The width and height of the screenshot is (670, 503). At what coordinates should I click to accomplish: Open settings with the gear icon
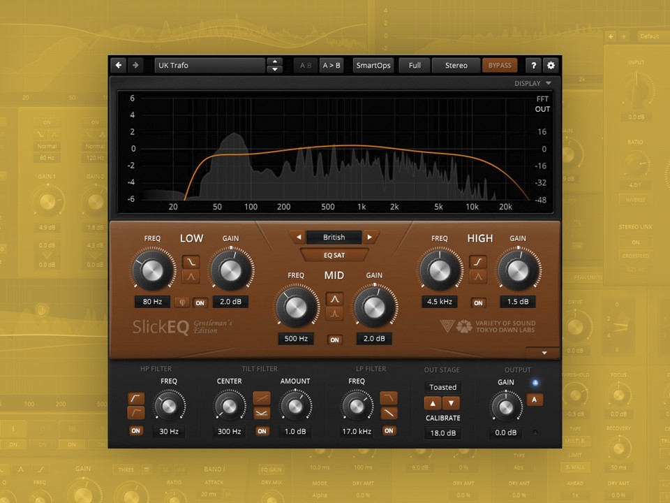tap(551, 66)
